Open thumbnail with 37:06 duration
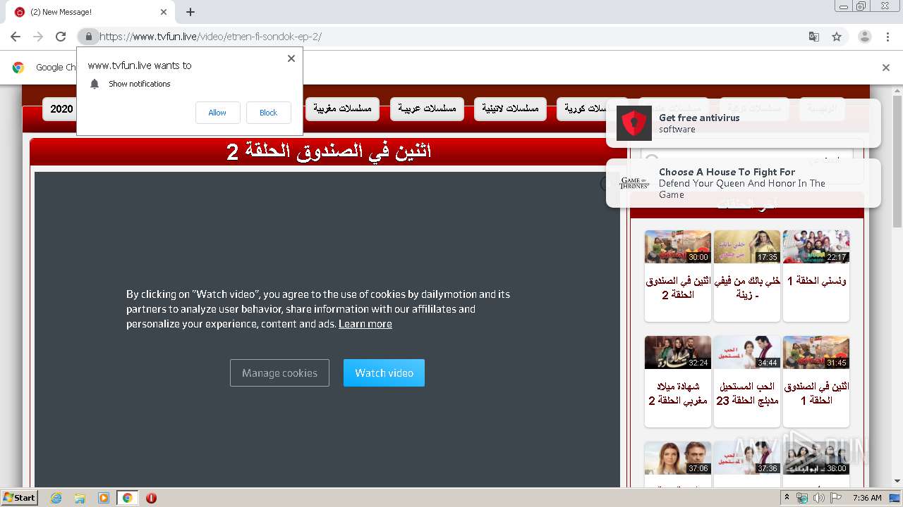903x507 pixels. [x=677, y=458]
